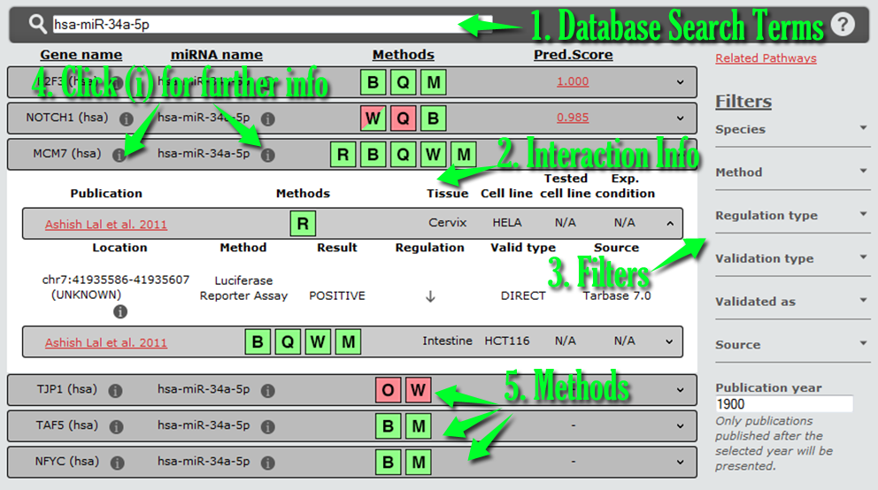Click info icon beside MCM7 (hsa)
This screenshot has height=490, width=878.
point(119,155)
